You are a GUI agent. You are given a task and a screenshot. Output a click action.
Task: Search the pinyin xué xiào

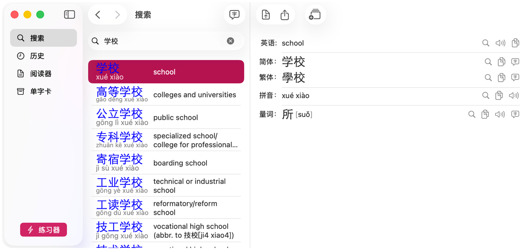pyautogui.click(x=485, y=96)
